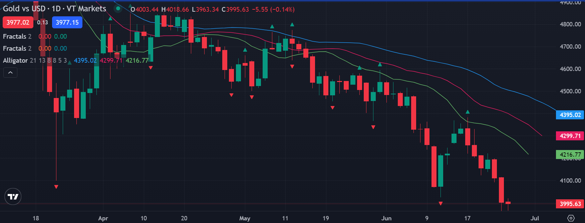Image resolution: width=585 pixels, height=223 pixels.
Task: Click 'Apr' on the time axis
Action: click(x=103, y=218)
